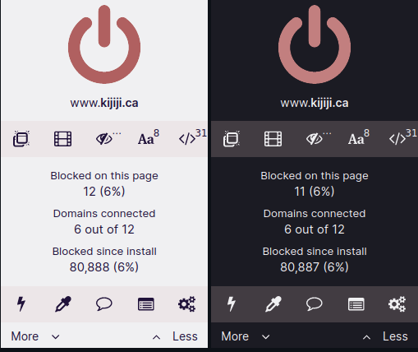Toggle large media film icon, dark panel
This screenshot has height=352, width=418.
pyautogui.click(x=273, y=139)
